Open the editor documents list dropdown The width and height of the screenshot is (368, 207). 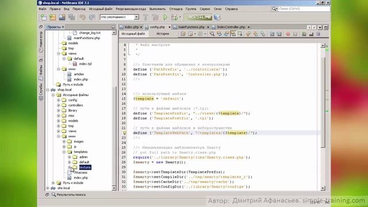click(320, 27)
